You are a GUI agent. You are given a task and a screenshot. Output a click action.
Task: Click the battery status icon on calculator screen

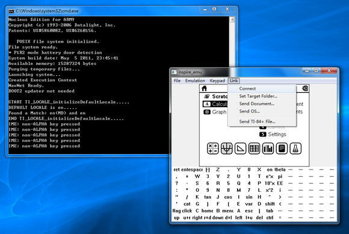pyautogui.click(x=305, y=88)
